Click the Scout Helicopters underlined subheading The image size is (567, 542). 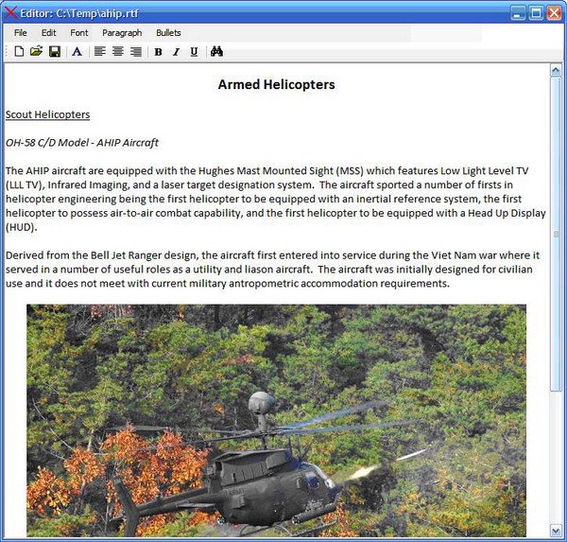point(48,114)
